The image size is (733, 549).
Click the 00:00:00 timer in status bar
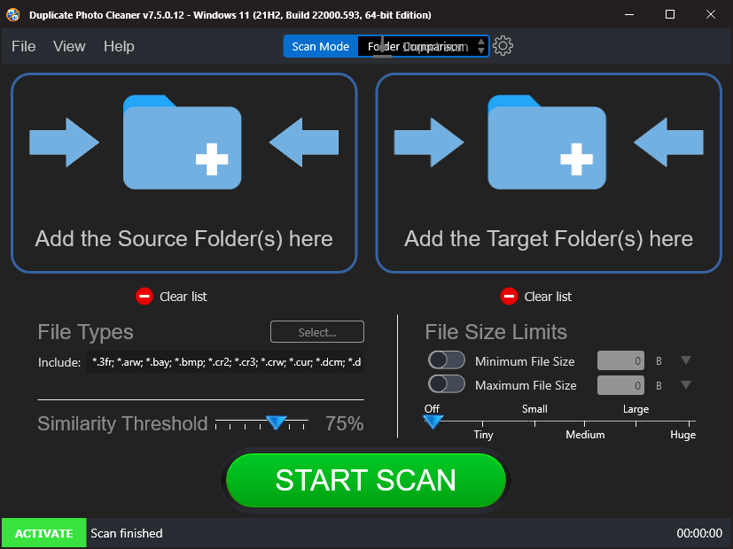click(x=699, y=533)
